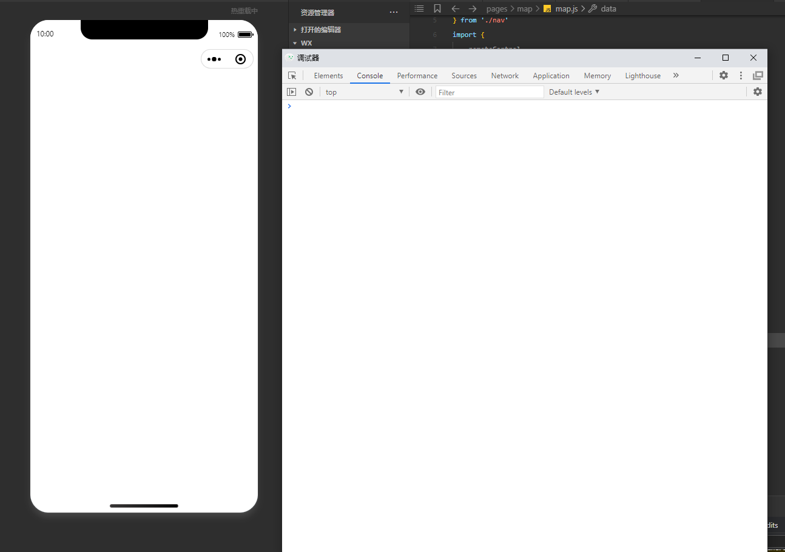
Task: Open the Lighthouse tab
Action: (x=643, y=76)
